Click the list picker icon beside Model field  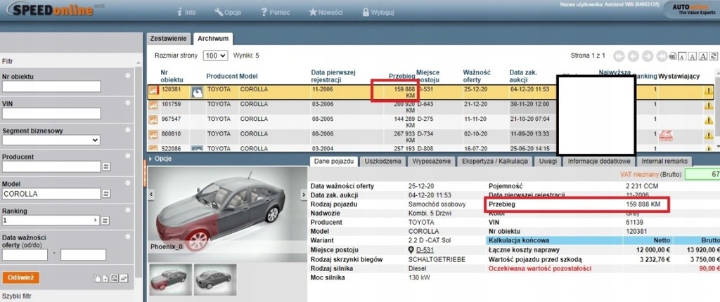pos(107,193)
